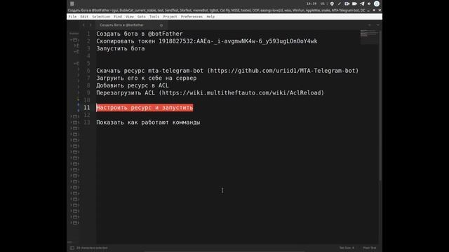Click the 'characters selected' status text
This screenshot has height=252, width=449.
[x=92, y=248]
